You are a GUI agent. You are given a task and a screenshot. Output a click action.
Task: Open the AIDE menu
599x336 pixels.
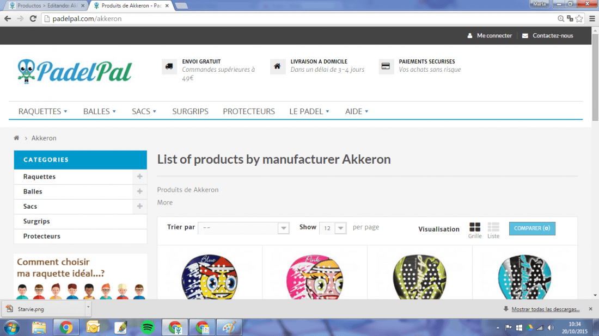pos(357,111)
